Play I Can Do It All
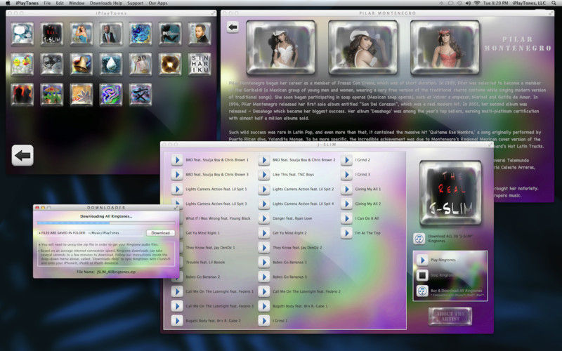 (x=346, y=218)
